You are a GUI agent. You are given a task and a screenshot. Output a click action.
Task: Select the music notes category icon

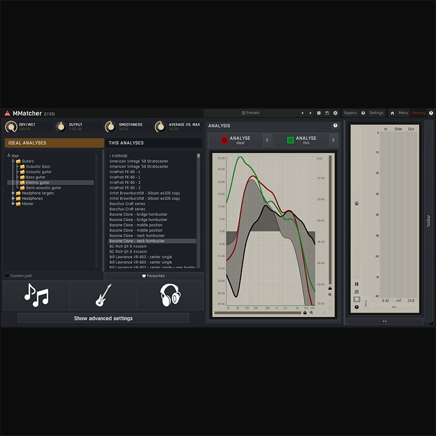[x=36, y=295]
